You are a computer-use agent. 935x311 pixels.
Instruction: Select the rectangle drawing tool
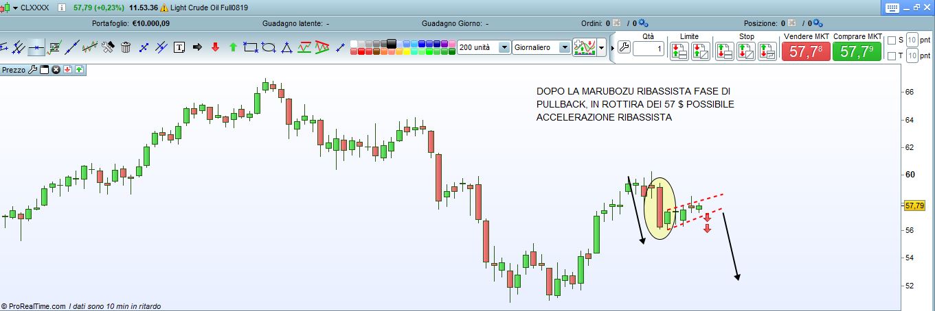[x=251, y=47]
